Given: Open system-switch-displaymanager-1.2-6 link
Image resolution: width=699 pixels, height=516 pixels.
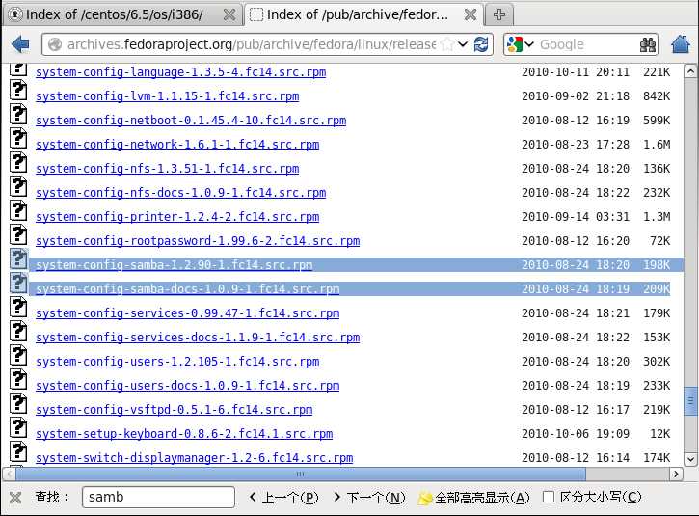Looking at the screenshot, I should (x=195, y=457).
